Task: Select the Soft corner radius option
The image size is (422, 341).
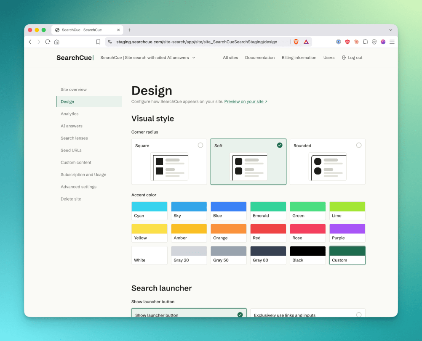Action: (248, 161)
